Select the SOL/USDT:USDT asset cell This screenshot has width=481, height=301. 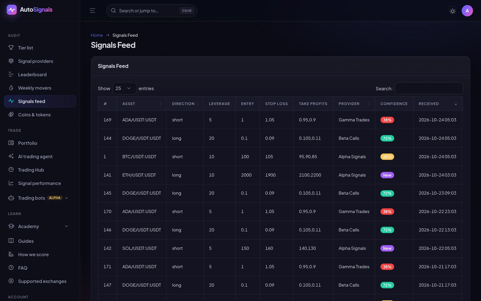click(x=142, y=248)
